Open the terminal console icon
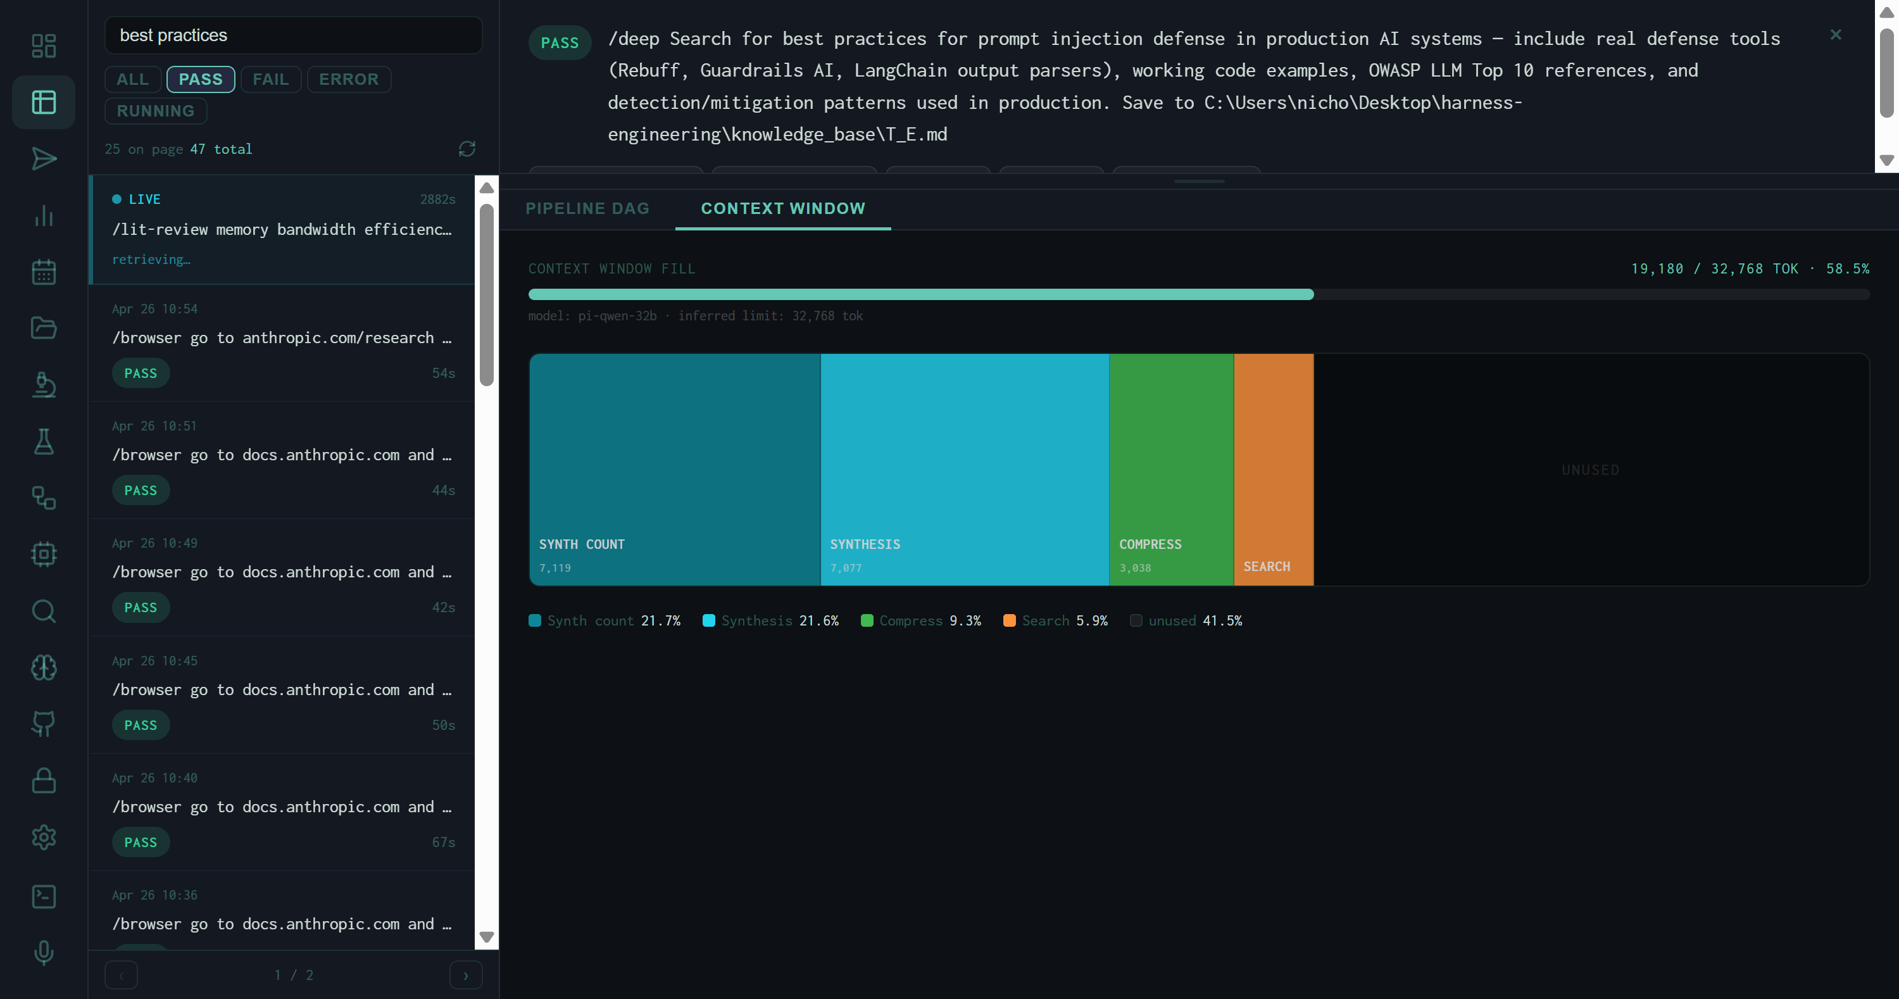The image size is (1899, 999). point(44,896)
